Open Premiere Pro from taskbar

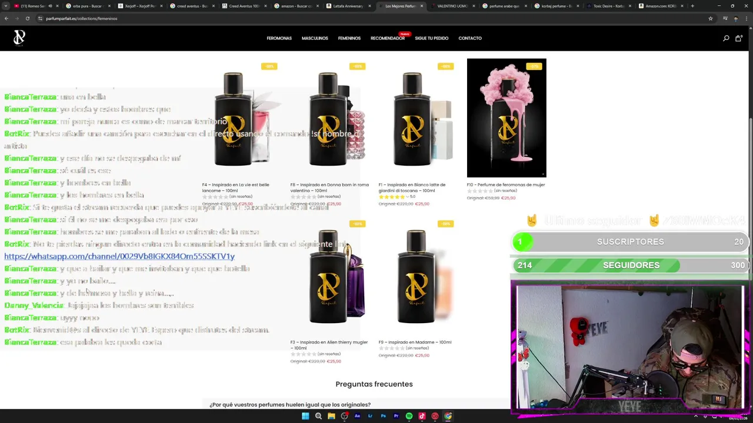tap(396, 416)
